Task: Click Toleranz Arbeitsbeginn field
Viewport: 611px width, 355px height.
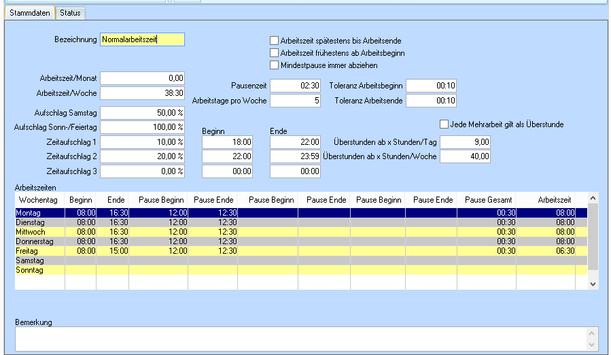Action: 431,86
